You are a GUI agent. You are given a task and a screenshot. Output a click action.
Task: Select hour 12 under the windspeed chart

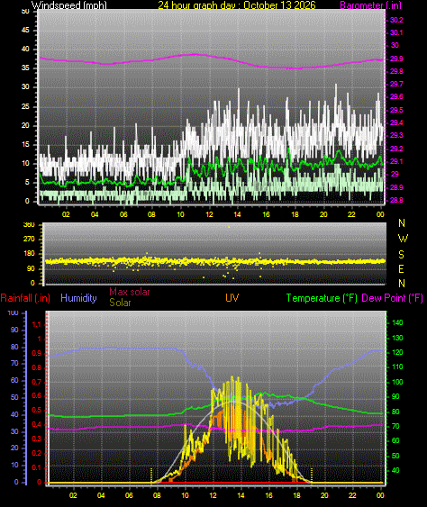tap(209, 214)
